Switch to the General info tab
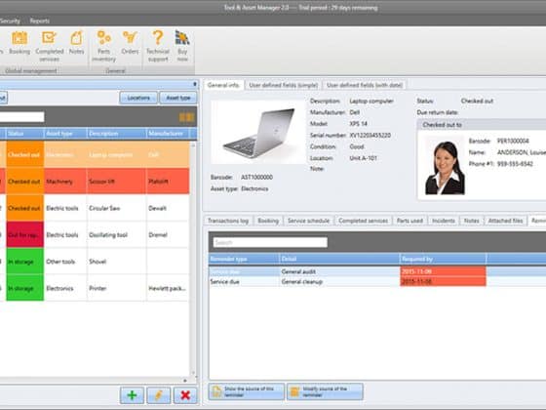 pyautogui.click(x=223, y=85)
